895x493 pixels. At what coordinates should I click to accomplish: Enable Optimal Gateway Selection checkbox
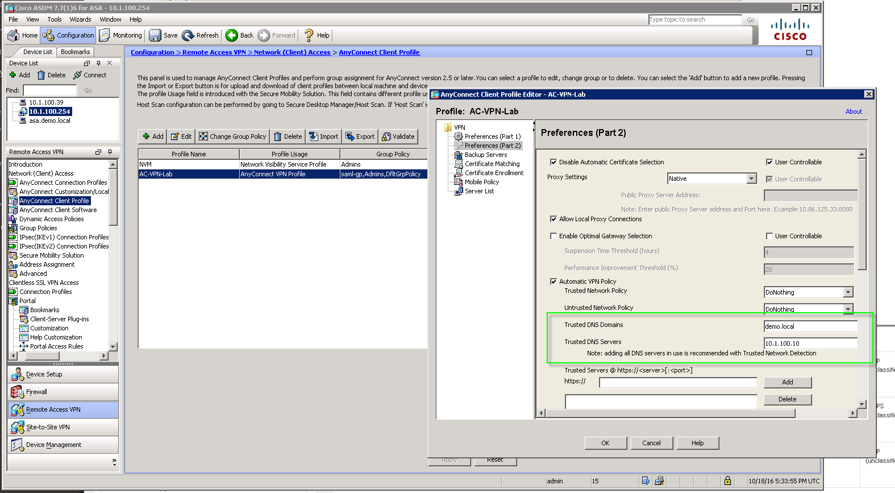click(553, 236)
